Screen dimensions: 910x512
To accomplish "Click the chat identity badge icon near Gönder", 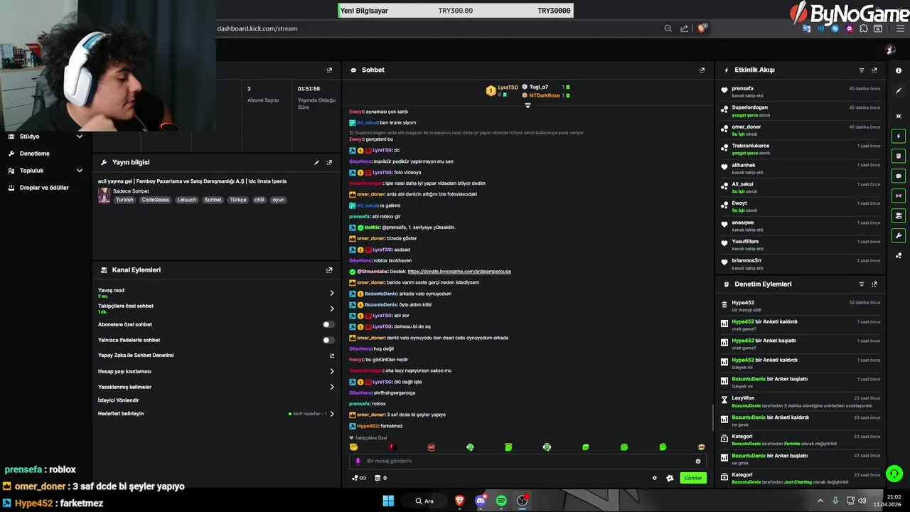I will click(x=670, y=478).
